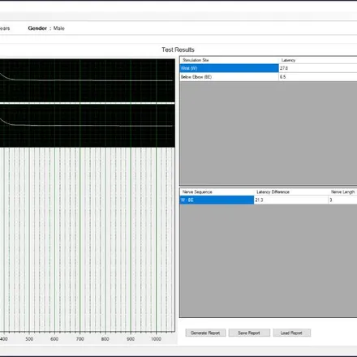Click the 700 tick label on time axis
The image size is (357, 357).
click(x=80, y=339)
